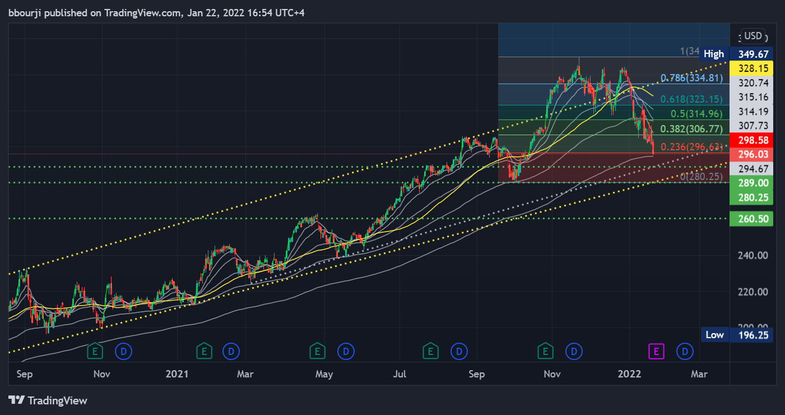Click the 307.73 price axis label

click(x=751, y=126)
